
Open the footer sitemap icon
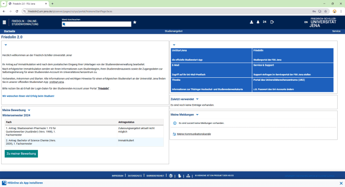(188, 175)
